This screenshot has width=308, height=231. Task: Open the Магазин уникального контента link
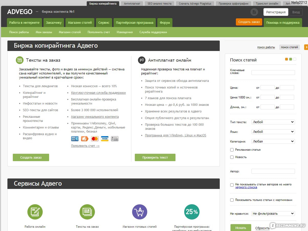click(x=95, y=117)
